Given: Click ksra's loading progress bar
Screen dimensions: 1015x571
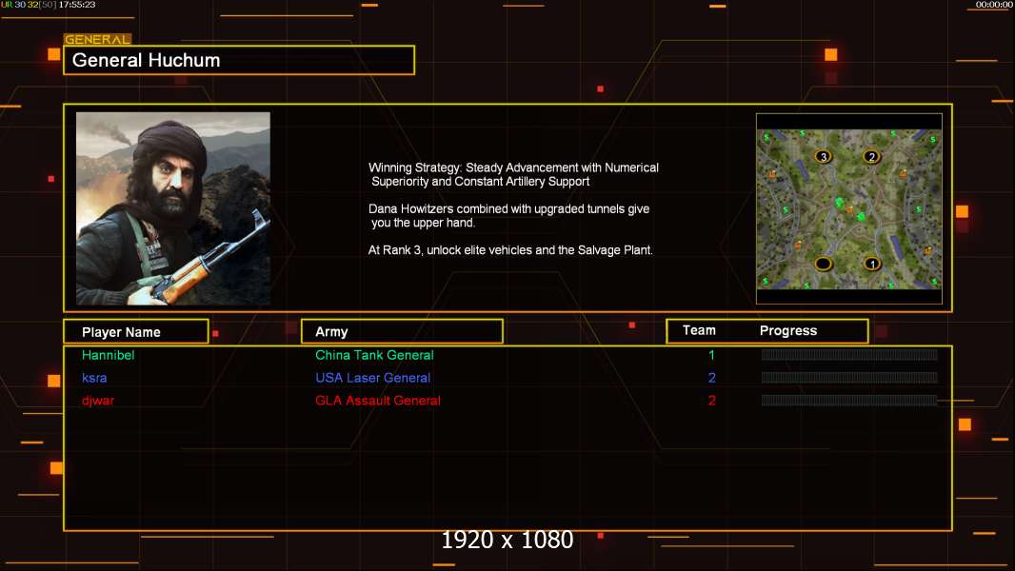Looking at the screenshot, I should 849,378.
